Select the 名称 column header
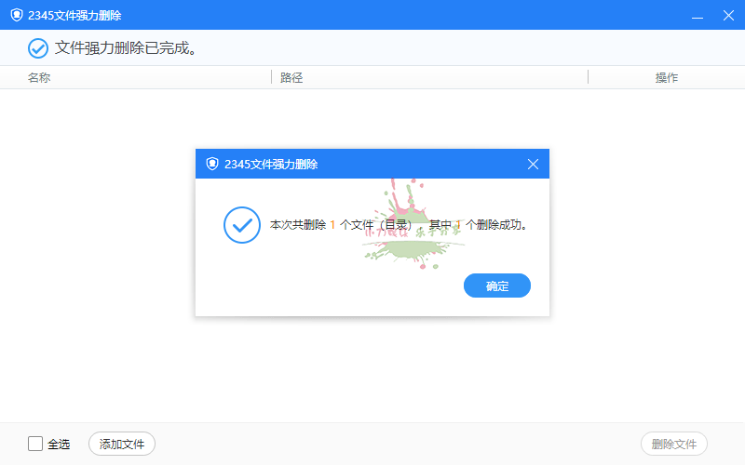 (39, 78)
